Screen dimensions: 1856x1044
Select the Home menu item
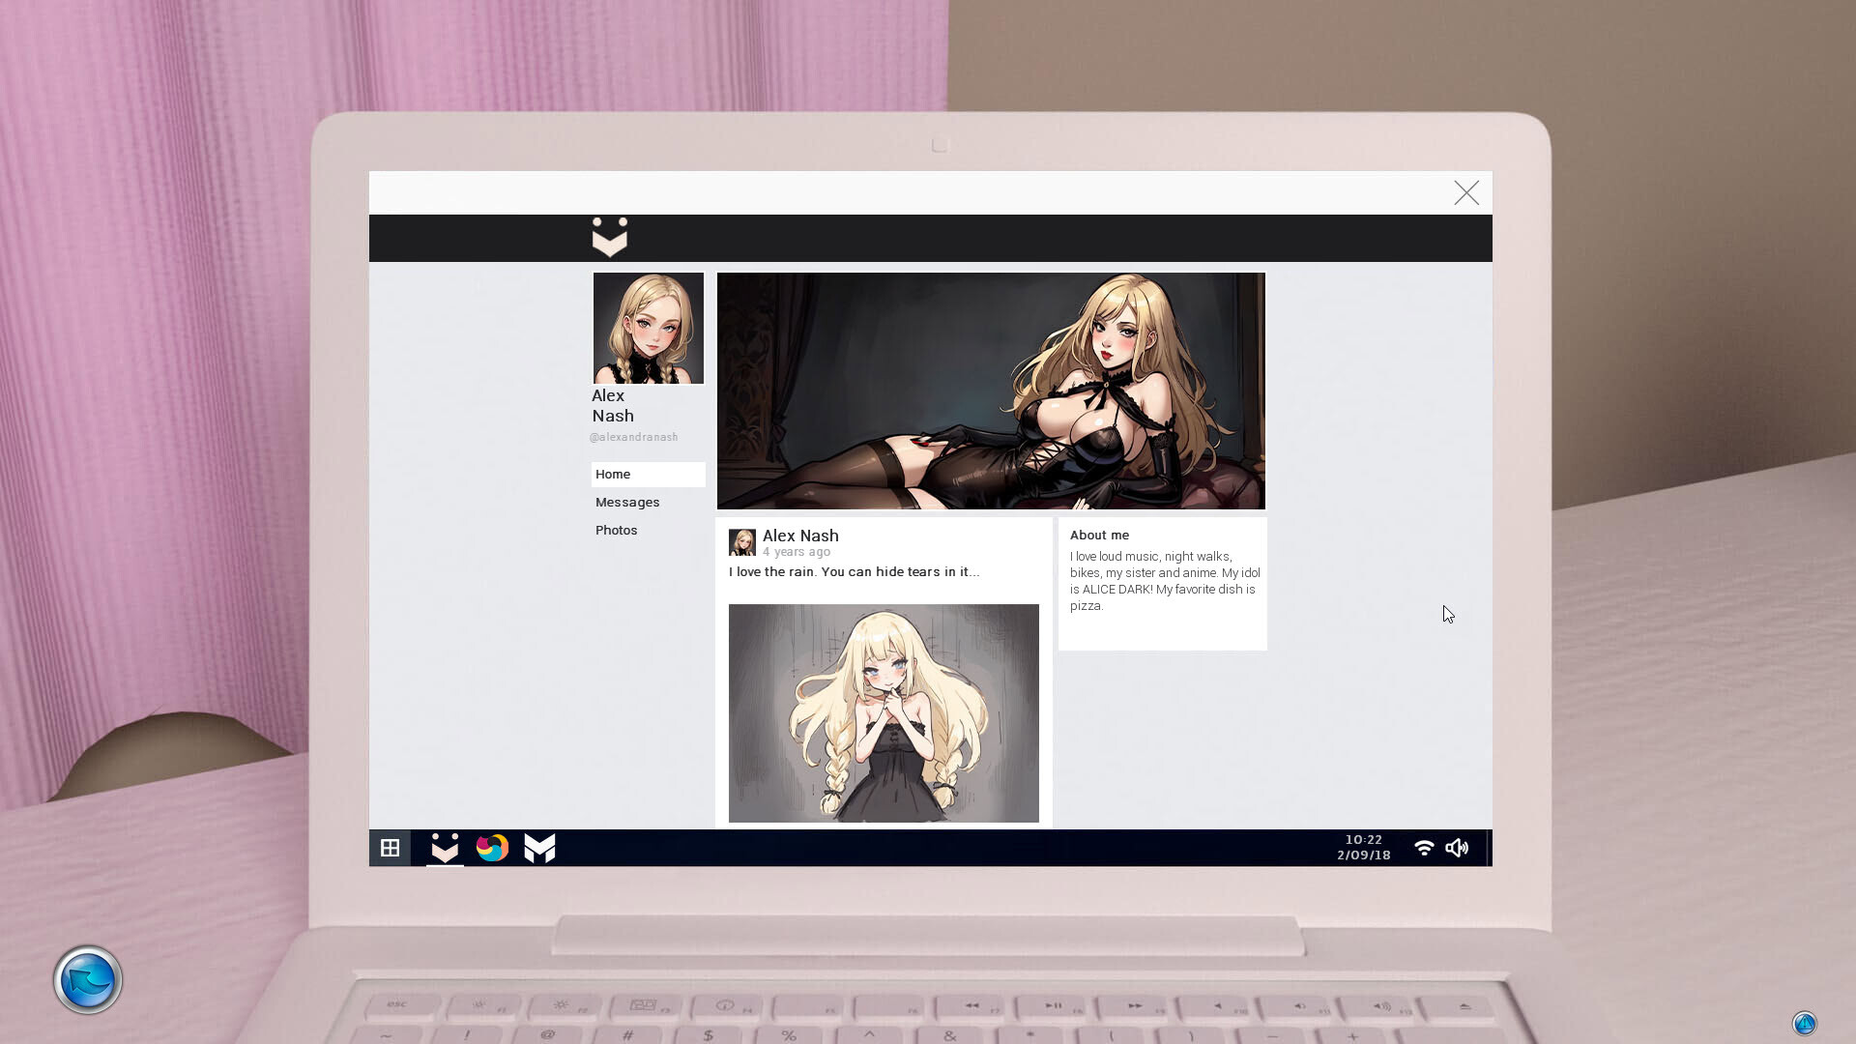pos(613,474)
